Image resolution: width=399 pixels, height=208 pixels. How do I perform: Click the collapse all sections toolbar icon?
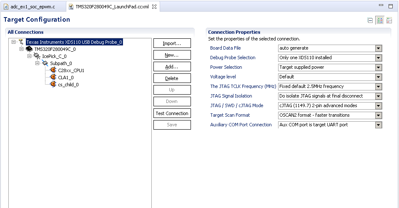pos(370,20)
